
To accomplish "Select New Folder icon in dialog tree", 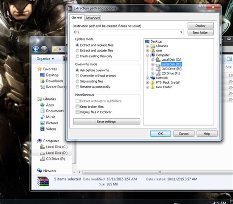I will (x=153, y=87).
